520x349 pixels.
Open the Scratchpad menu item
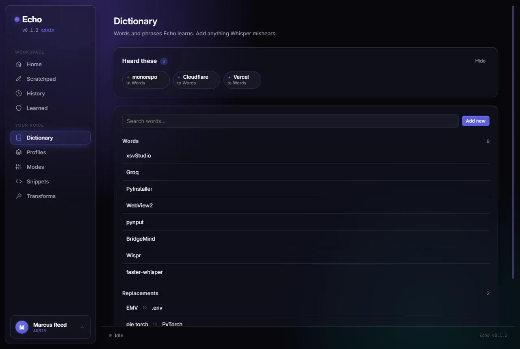(x=50, y=79)
